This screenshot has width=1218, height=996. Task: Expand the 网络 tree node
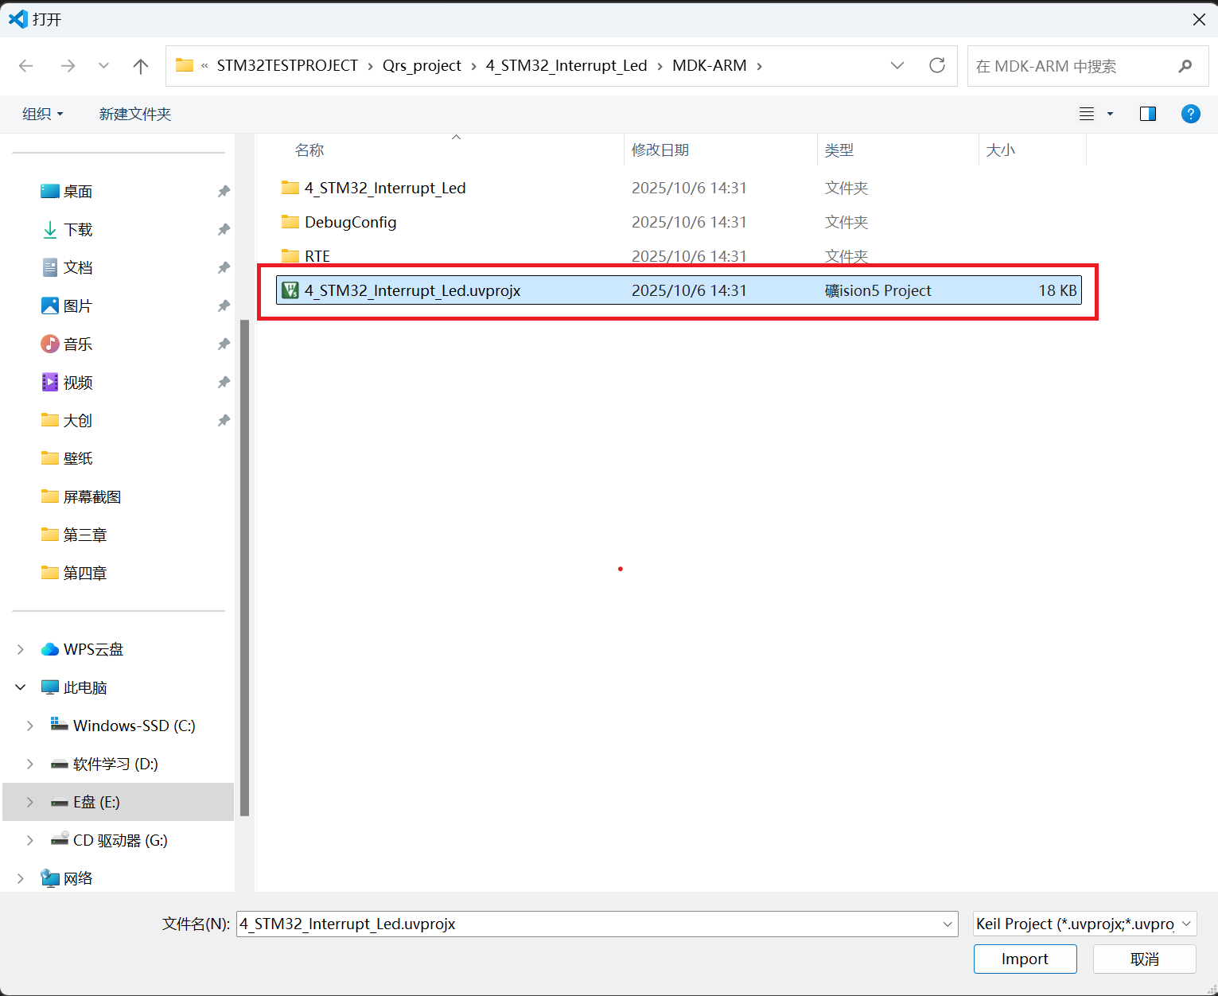pyautogui.click(x=21, y=878)
